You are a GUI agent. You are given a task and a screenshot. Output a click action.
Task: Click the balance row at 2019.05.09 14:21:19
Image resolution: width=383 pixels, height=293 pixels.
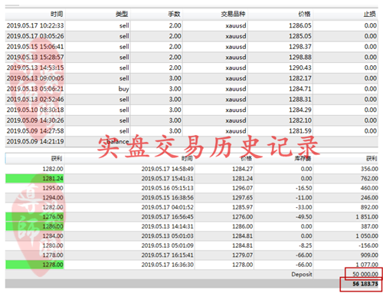click(x=191, y=141)
